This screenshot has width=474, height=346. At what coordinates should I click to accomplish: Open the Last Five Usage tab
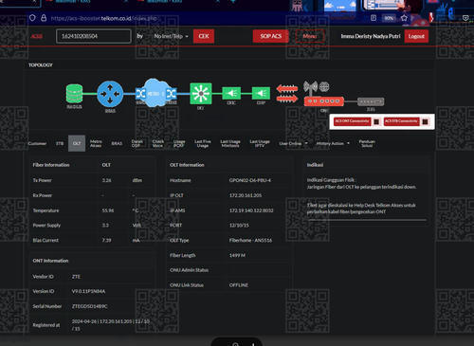(203, 143)
